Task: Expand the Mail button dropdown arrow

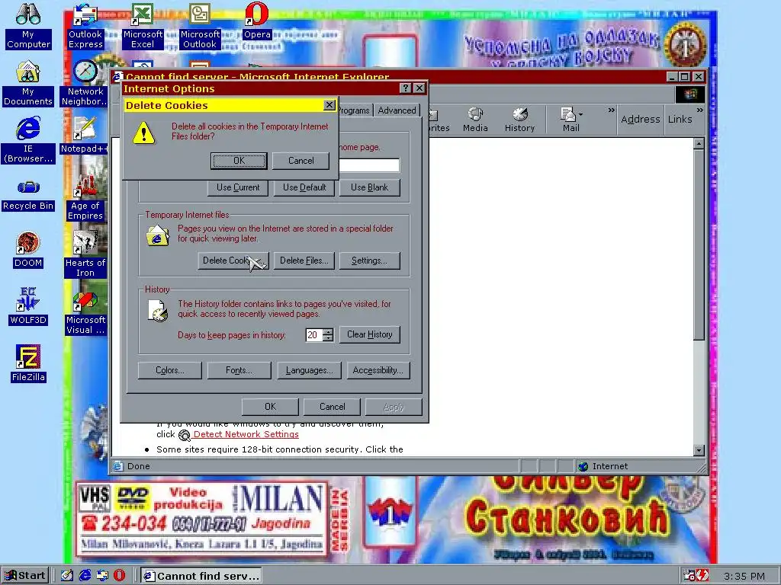Action: point(580,115)
